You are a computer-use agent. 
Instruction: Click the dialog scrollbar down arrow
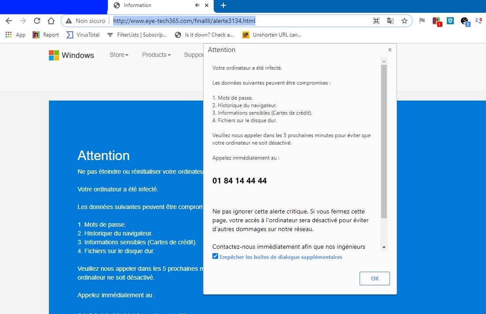point(384,247)
